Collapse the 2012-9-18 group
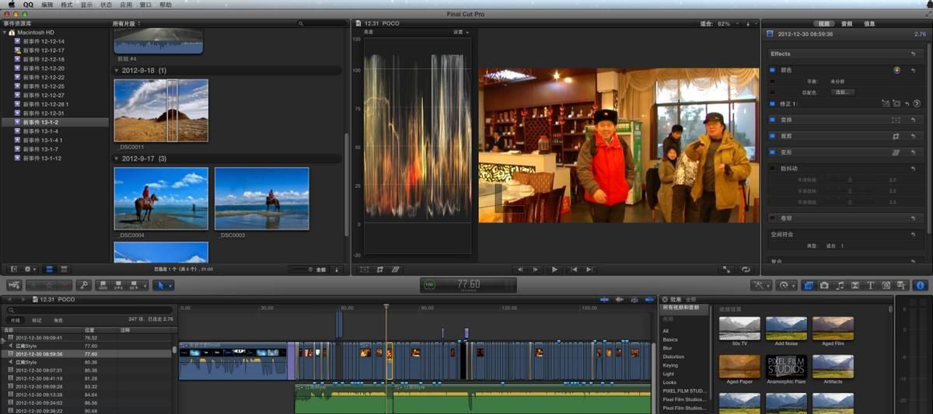The height and width of the screenshot is (414, 933). tap(117, 71)
